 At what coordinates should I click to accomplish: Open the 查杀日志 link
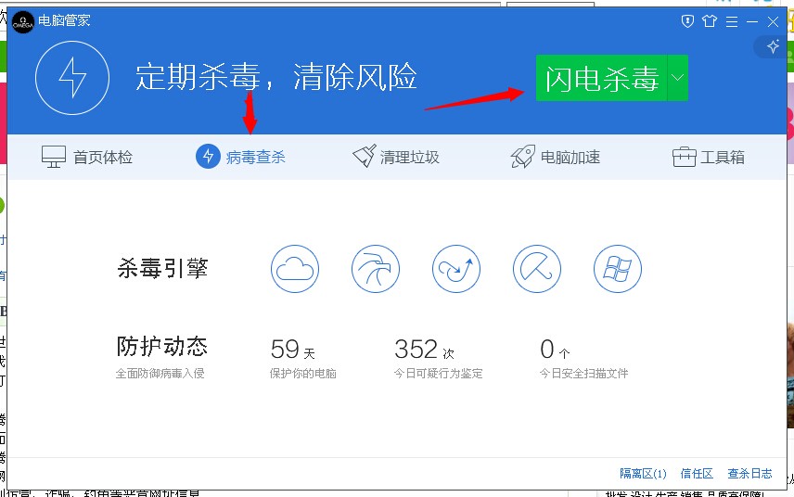click(x=749, y=474)
